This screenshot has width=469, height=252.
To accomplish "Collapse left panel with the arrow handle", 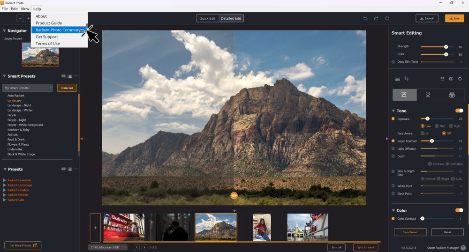I will (81, 139).
